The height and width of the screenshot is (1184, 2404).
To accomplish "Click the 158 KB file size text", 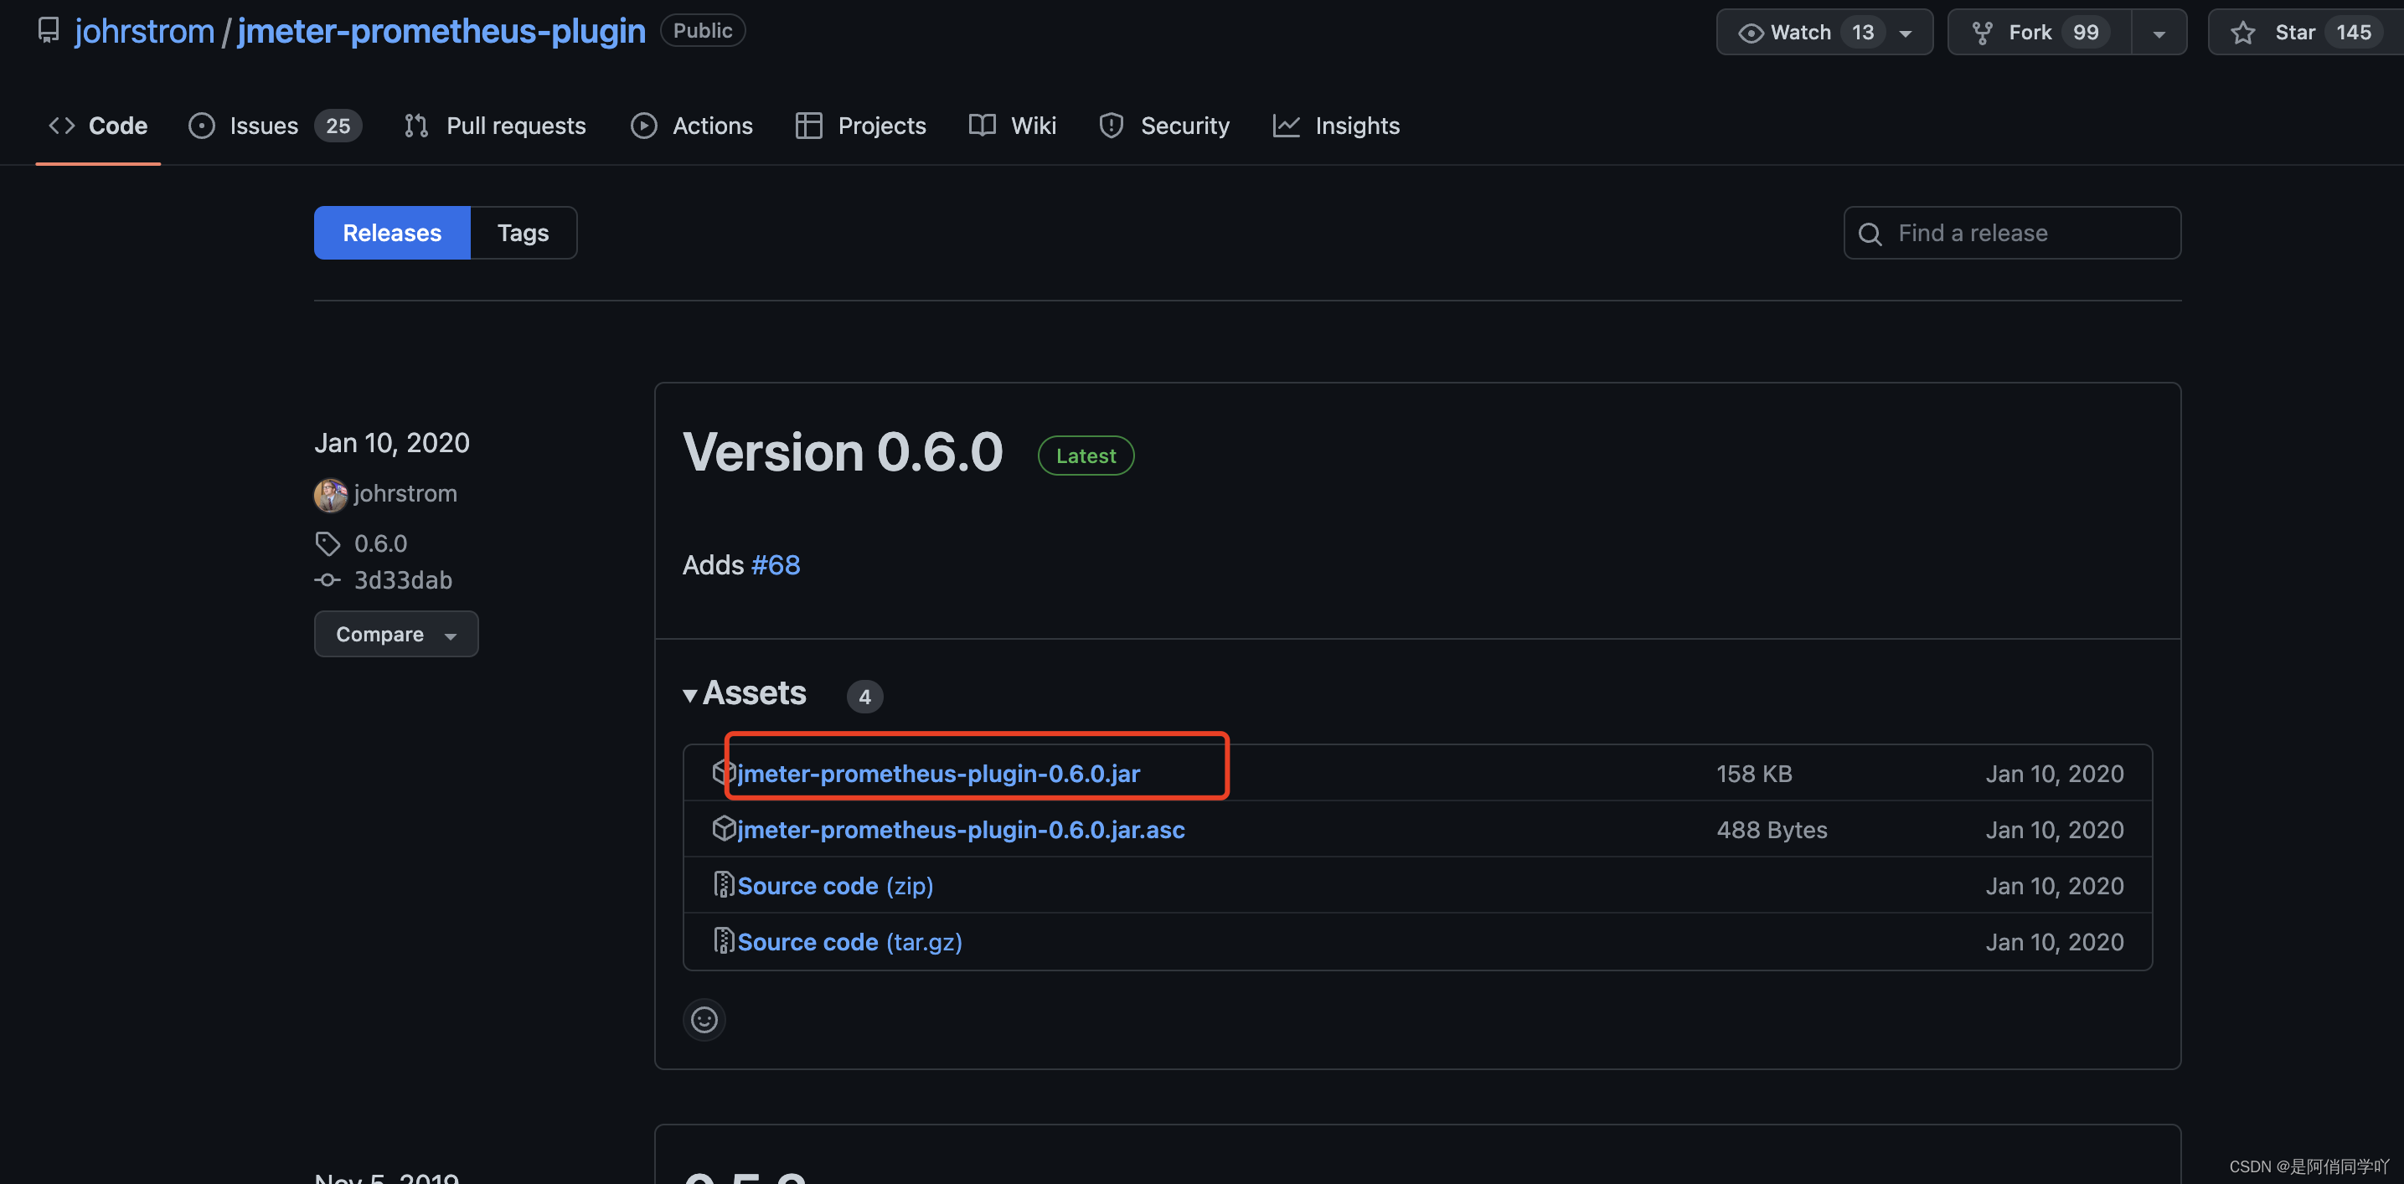I will pyautogui.click(x=1753, y=774).
